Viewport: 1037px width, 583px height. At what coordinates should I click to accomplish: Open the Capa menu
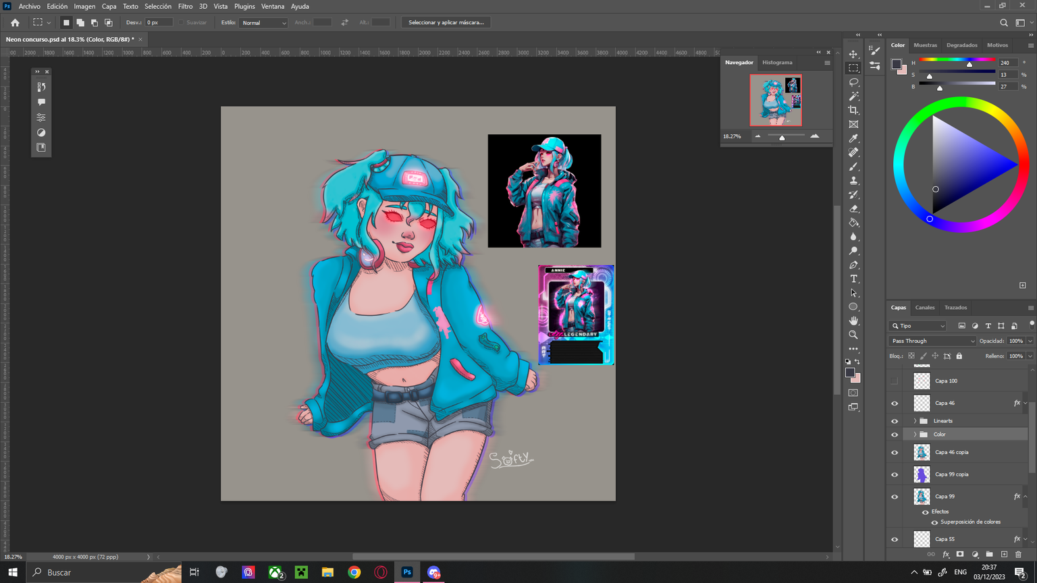(x=109, y=6)
